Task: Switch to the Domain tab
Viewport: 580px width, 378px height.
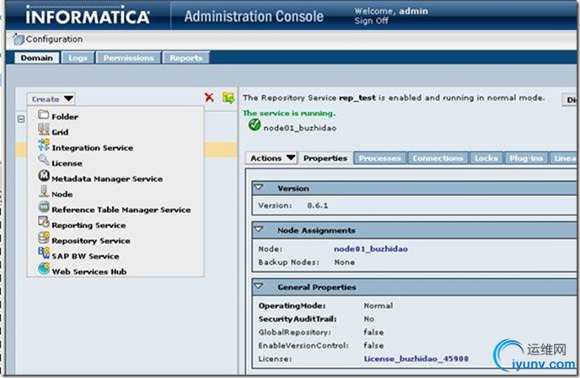Action: click(x=36, y=58)
